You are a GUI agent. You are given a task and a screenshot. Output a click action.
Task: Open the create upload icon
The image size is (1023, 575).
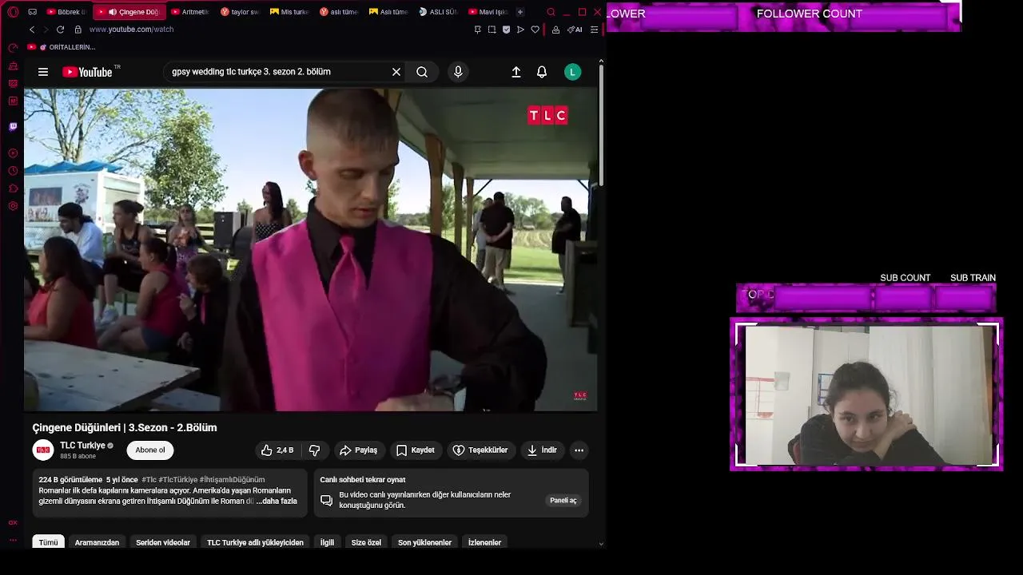click(516, 72)
